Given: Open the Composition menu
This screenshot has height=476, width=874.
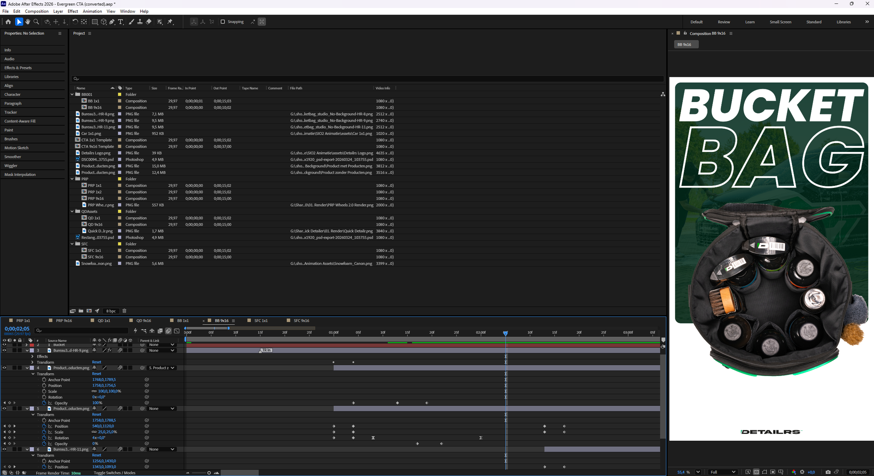Looking at the screenshot, I should point(37,11).
